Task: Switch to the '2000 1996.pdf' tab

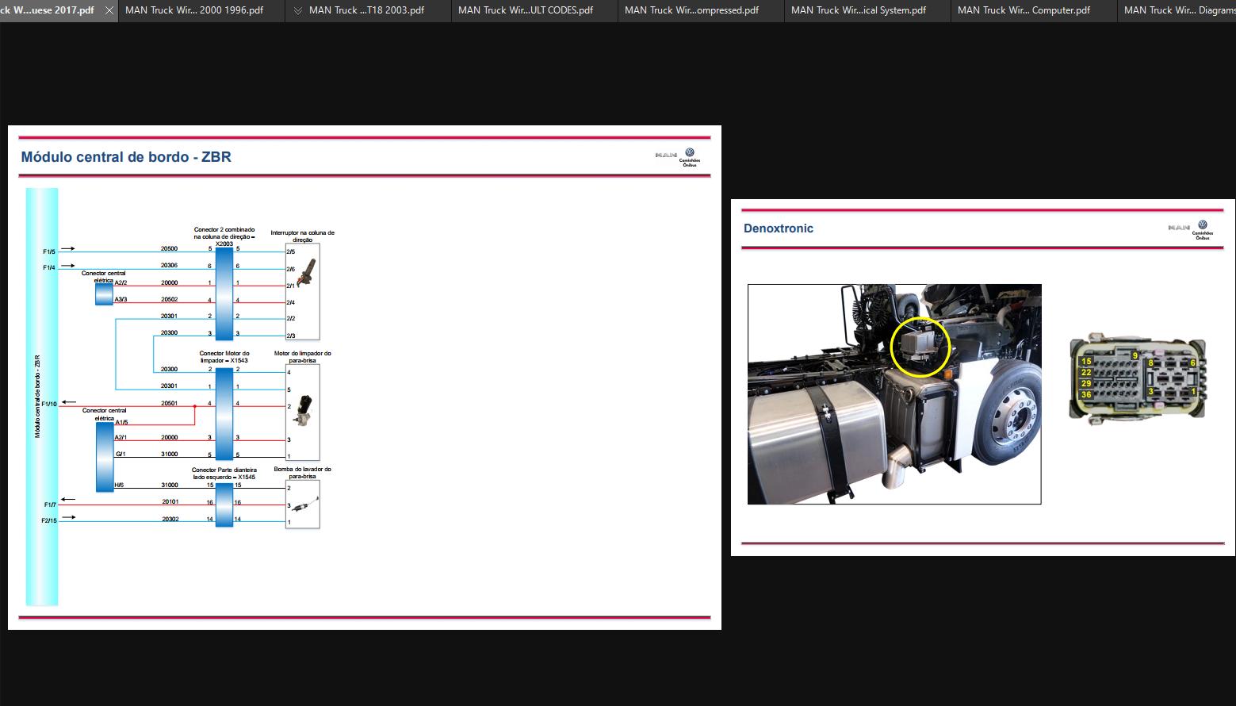Action: coord(201,10)
